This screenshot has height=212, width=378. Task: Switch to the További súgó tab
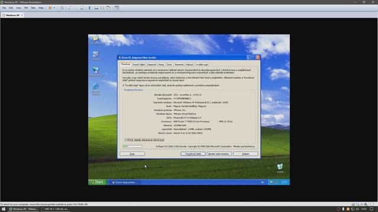[201, 64]
